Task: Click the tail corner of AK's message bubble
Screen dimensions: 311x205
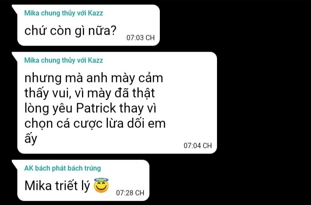Action: click(x=15, y=163)
